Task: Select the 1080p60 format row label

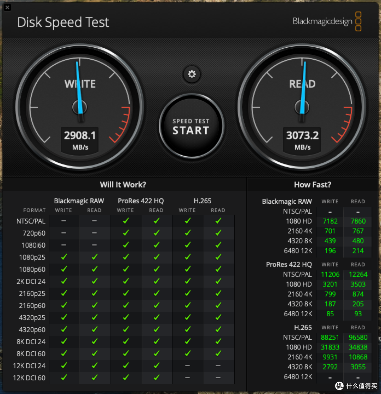Action: click(x=32, y=269)
